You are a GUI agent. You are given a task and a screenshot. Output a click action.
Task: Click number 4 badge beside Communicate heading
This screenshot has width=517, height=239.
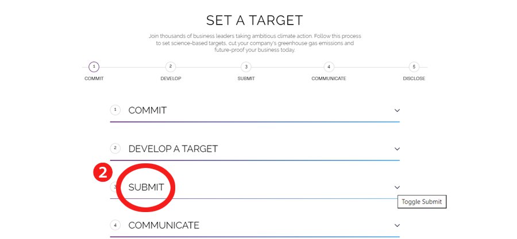click(x=115, y=225)
